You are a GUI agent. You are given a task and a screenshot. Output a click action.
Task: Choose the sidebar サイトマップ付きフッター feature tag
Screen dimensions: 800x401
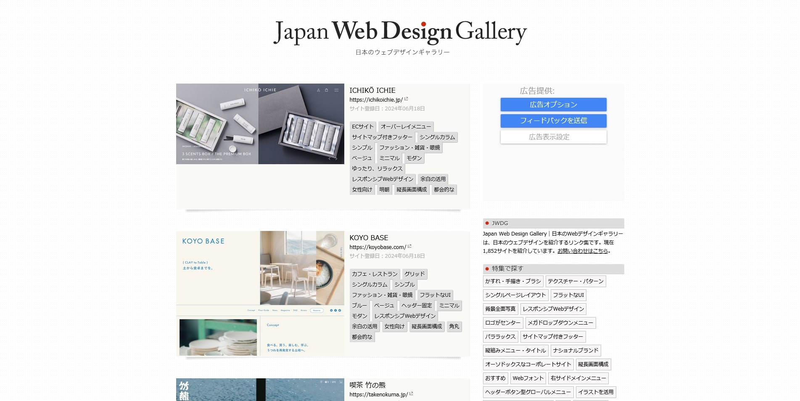pos(553,337)
